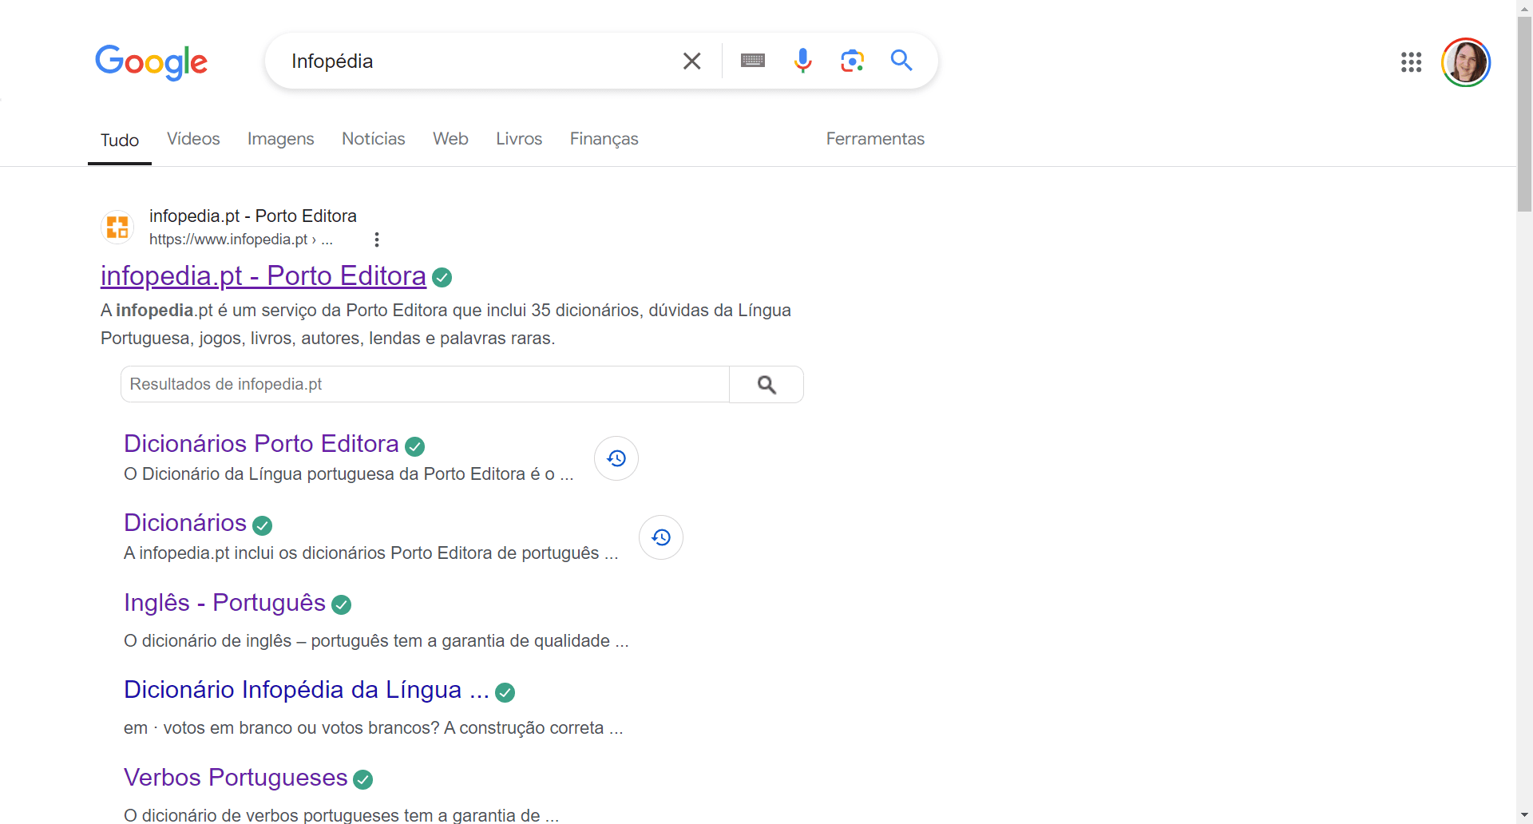The image size is (1533, 824).
Task: Click the Google logo
Action: tap(151, 62)
